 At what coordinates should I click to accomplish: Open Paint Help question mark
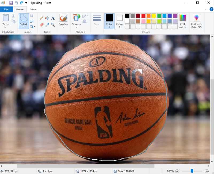pyautogui.click(x=211, y=9)
